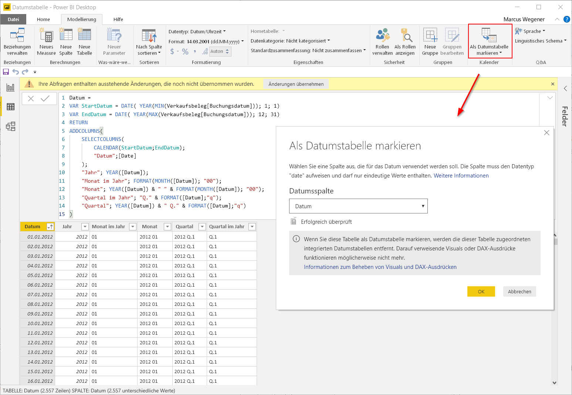Open the Datum column filter dropdown
572x395 pixels.
pos(50,227)
